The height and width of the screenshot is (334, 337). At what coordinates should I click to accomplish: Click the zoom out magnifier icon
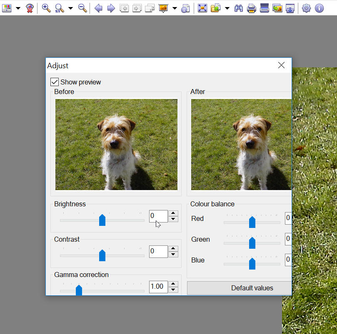pyautogui.click(x=82, y=8)
